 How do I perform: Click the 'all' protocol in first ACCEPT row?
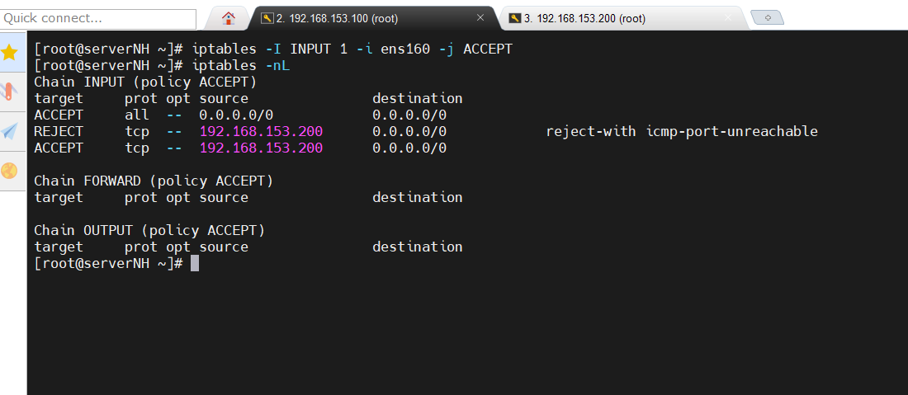(x=137, y=115)
